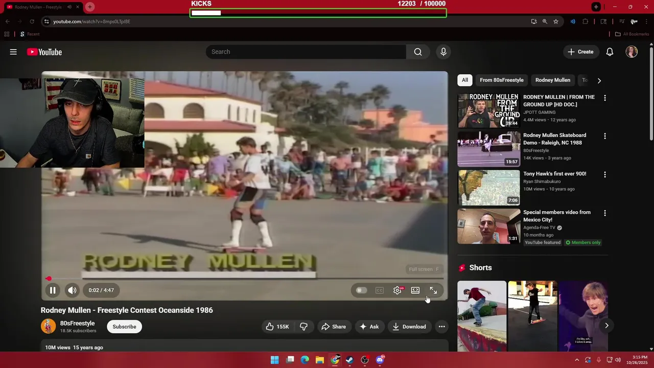
Task: Open the account avatar menu
Action: click(632, 52)
